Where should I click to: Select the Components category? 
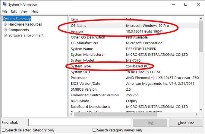(x=19, y=30)
